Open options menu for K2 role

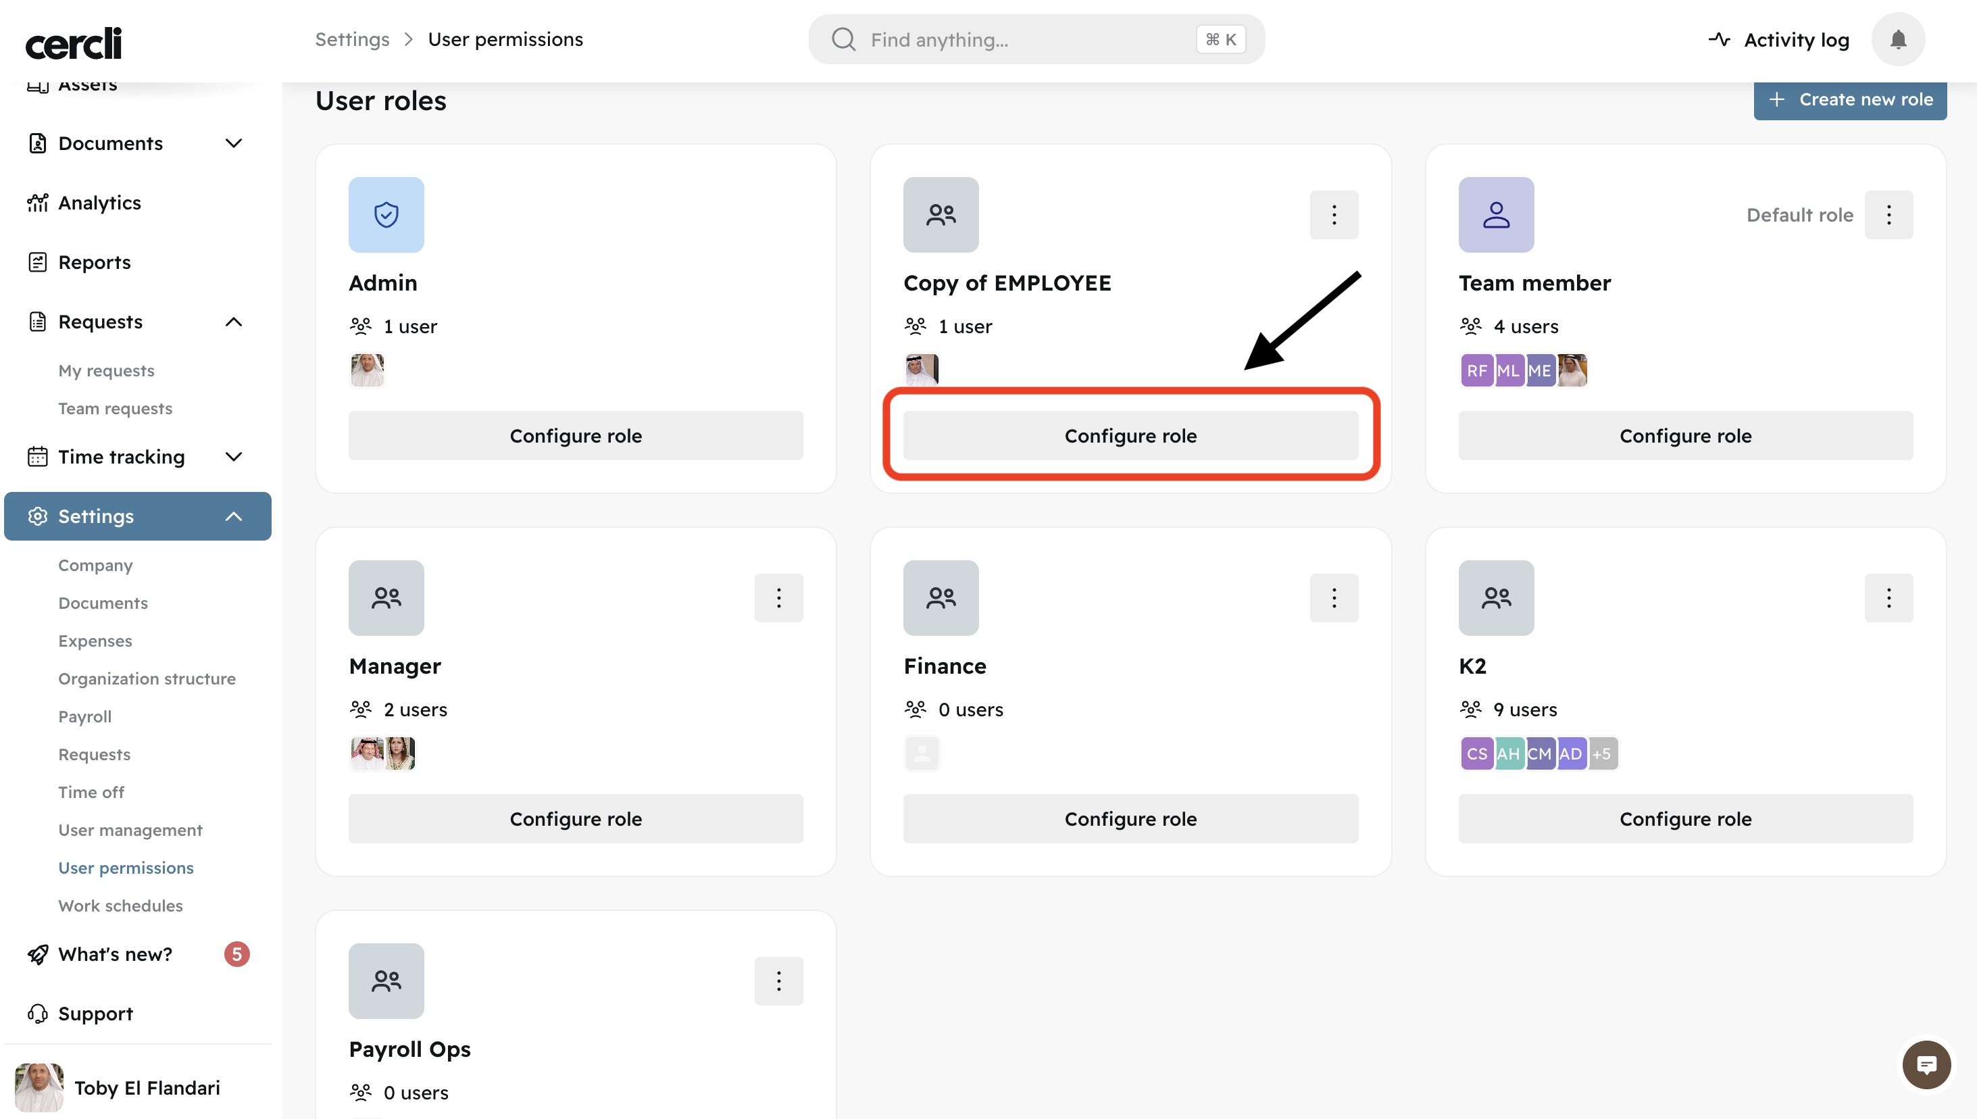point(1888,598)
